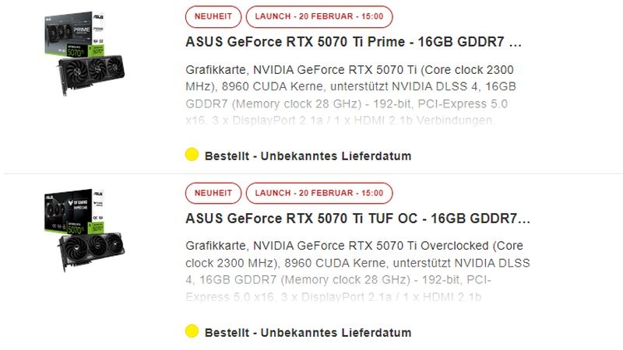This screenshot has height=350, width=623.
Task: Open the ASUS GeForce RTX 5070 Ti TUF OC title
Action: (x=357, y=218)
